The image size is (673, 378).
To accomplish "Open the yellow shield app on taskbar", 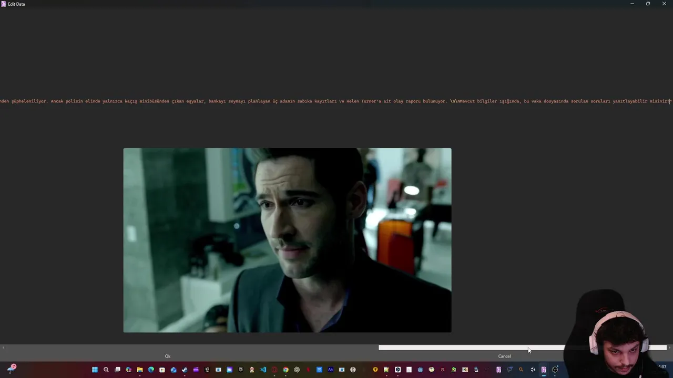I will tap(375, 370).
